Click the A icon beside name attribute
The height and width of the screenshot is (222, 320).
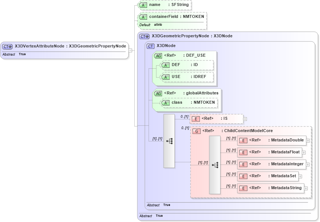[x=143, y=5]
